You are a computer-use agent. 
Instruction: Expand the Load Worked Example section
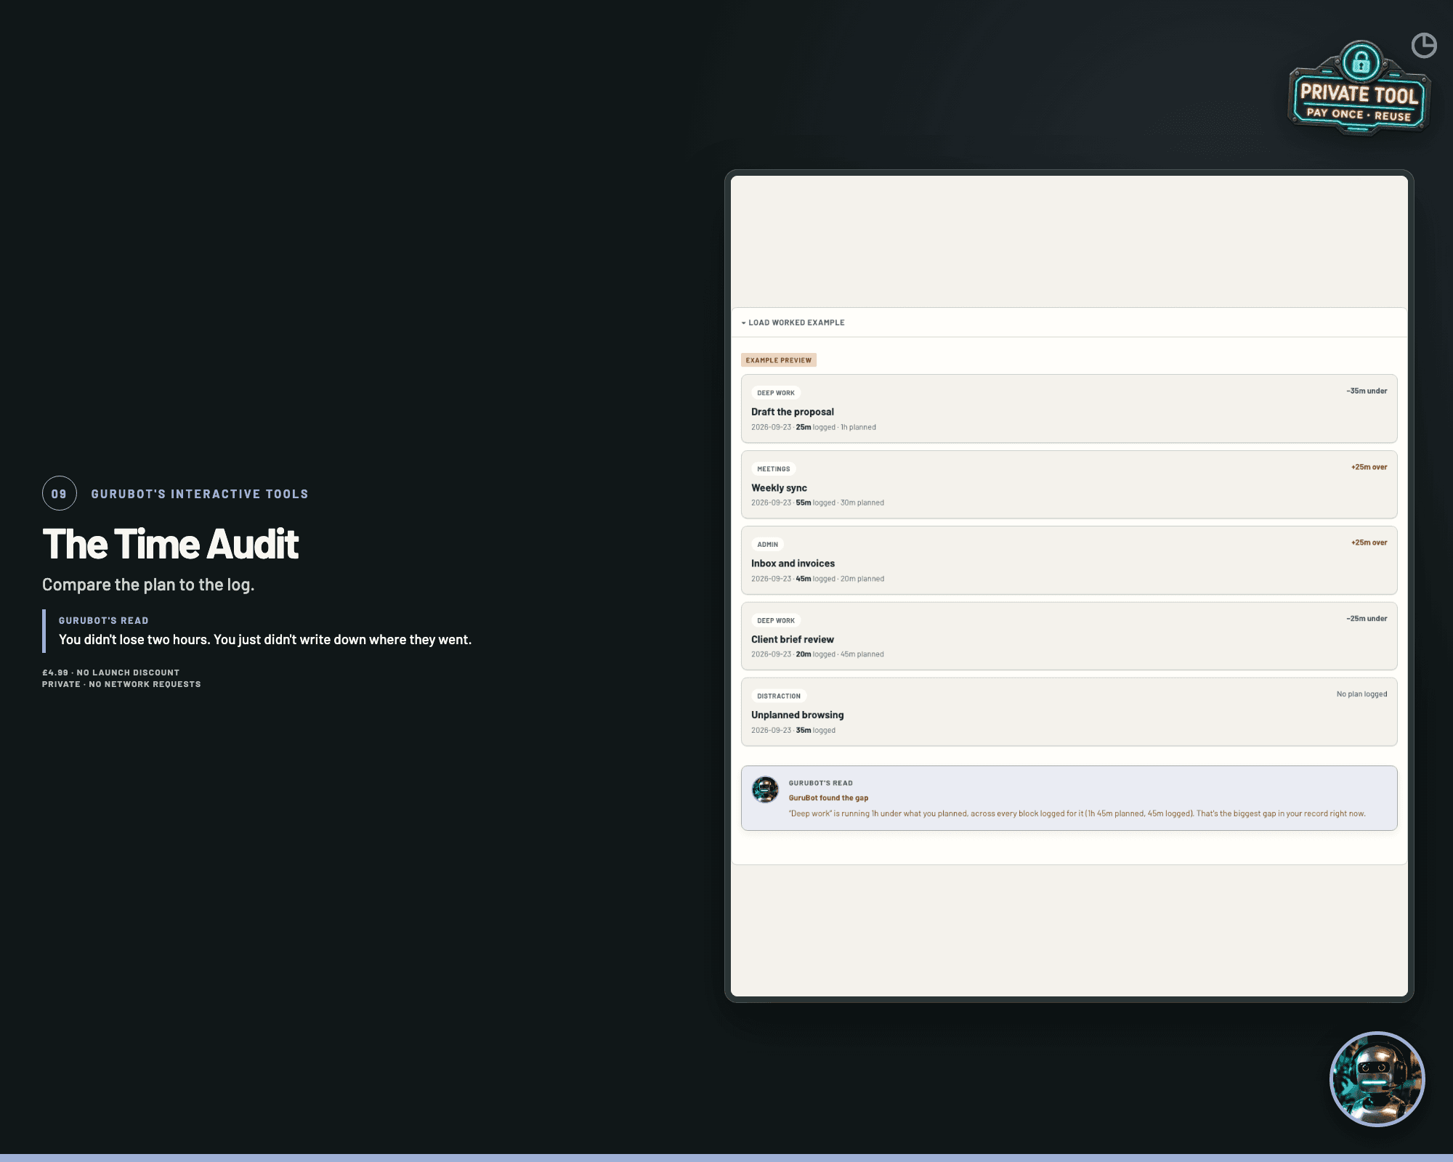(1069, 322)
